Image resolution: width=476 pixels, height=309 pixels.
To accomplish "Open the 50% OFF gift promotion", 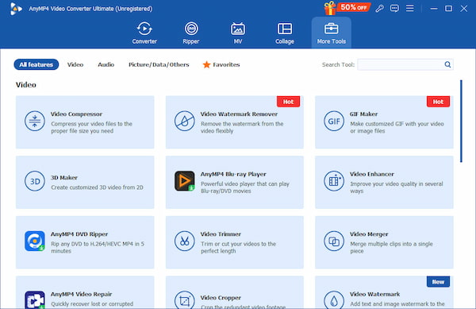I will tap(347, 8).
